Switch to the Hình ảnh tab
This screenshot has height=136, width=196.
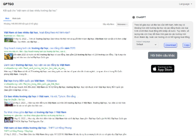[16, 18]
